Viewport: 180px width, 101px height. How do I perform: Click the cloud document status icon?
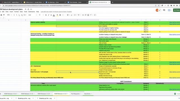point(31,9)
